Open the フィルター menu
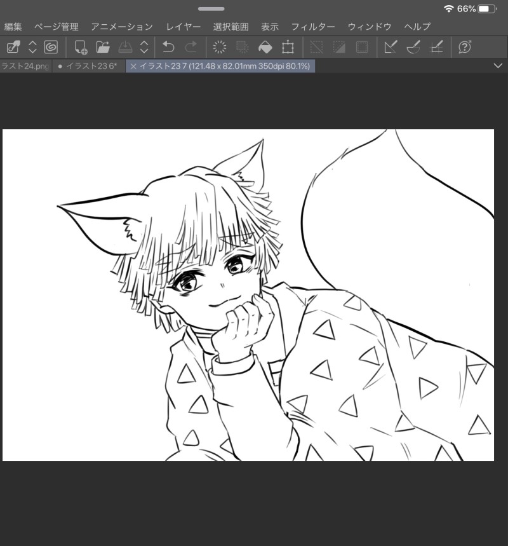Image resolution: width=508 pixels, height=546 pixels. pyautogui.click(x=313, y=27)
